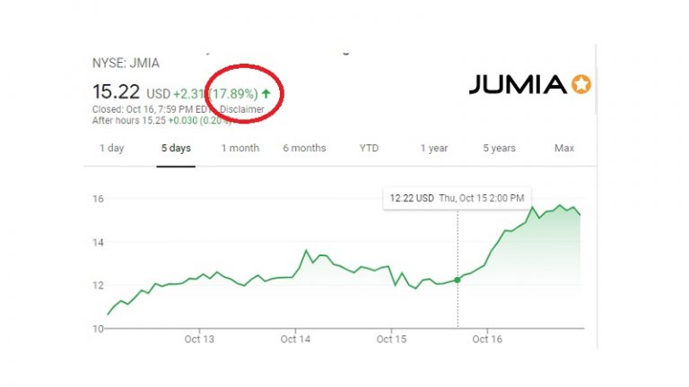Switch chart to 6 months view
Image resolution: width=689 pixels, height=387 pixels.
tap(304, 149)
